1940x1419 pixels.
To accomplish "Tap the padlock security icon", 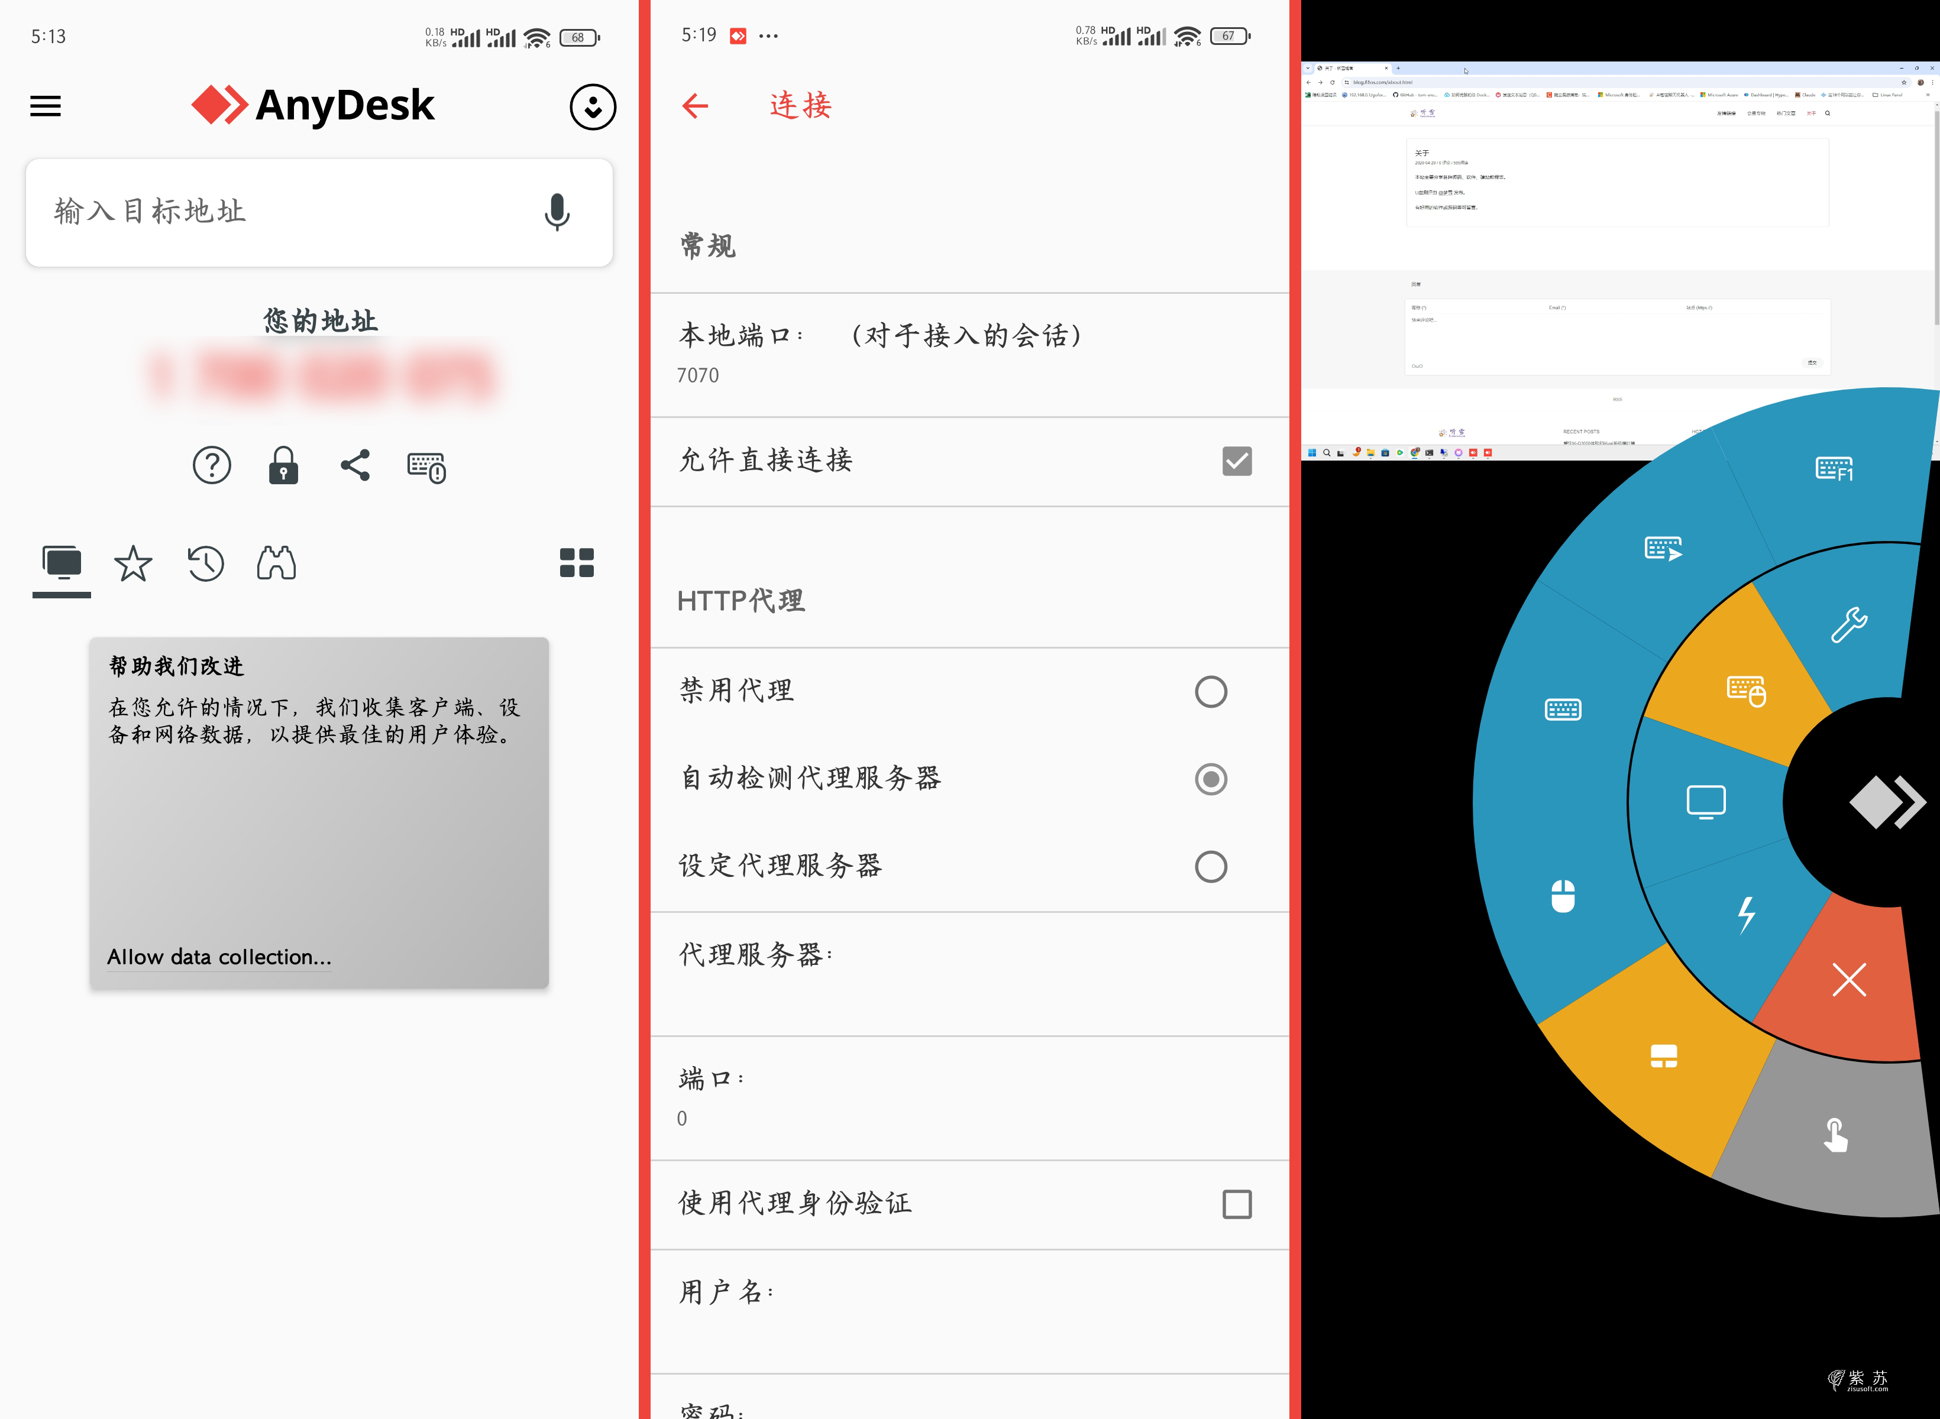I will click(283, 465).
